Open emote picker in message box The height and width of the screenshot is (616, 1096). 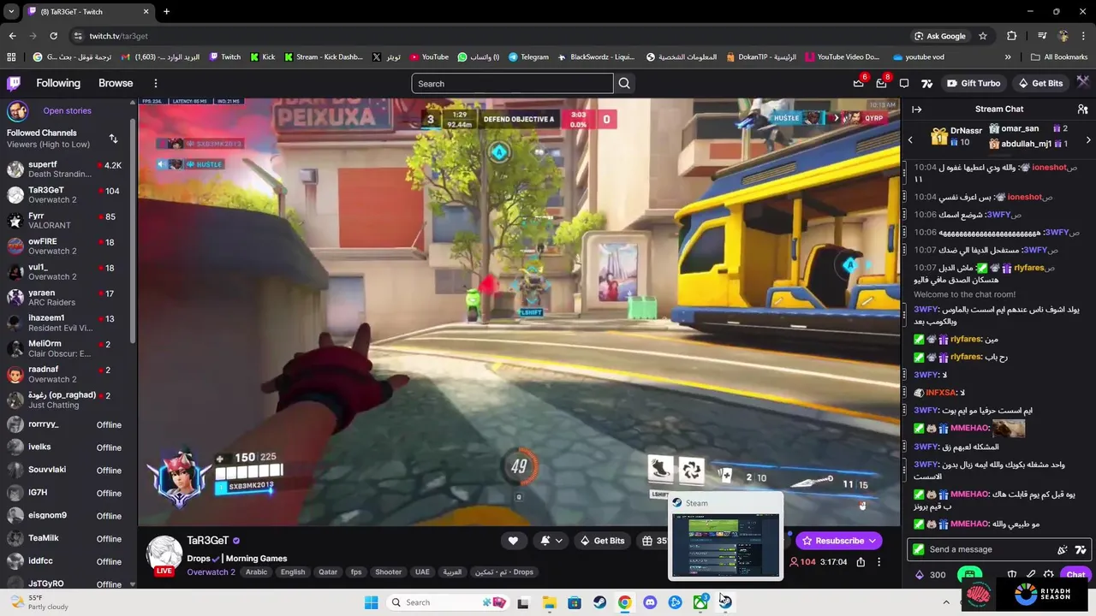[x=1081, y=549]
